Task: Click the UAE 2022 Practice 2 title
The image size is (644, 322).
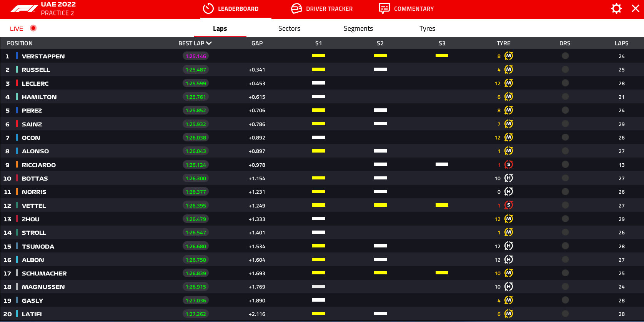Action: point(58,9)
